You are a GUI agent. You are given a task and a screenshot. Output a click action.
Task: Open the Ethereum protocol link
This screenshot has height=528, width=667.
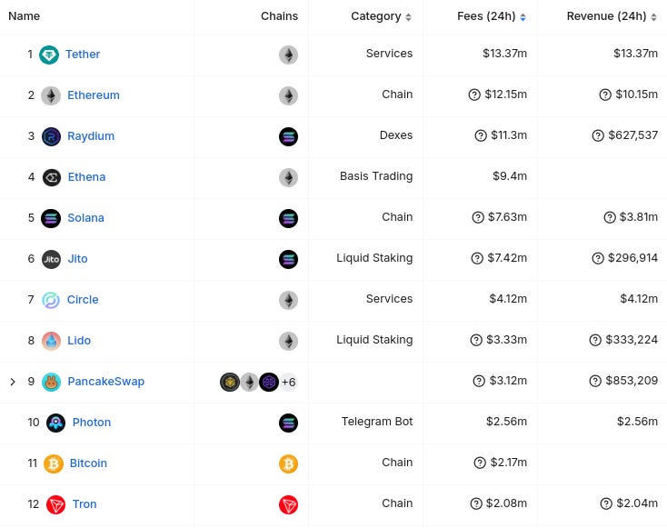pos(94,95)
